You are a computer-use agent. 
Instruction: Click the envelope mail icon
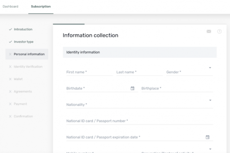[209, 31]
